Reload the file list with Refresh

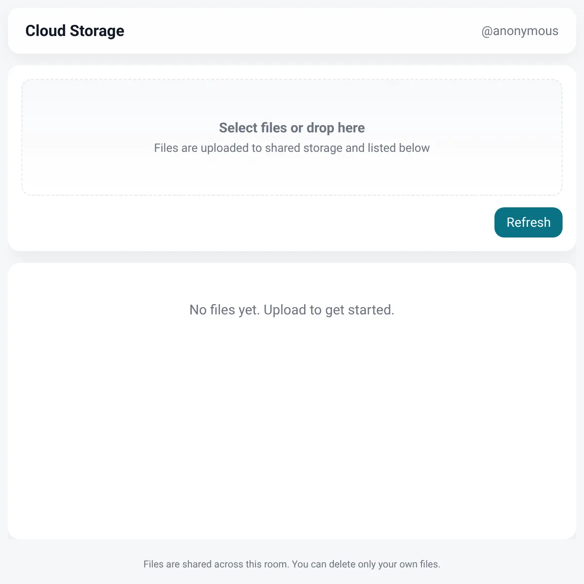528,222
